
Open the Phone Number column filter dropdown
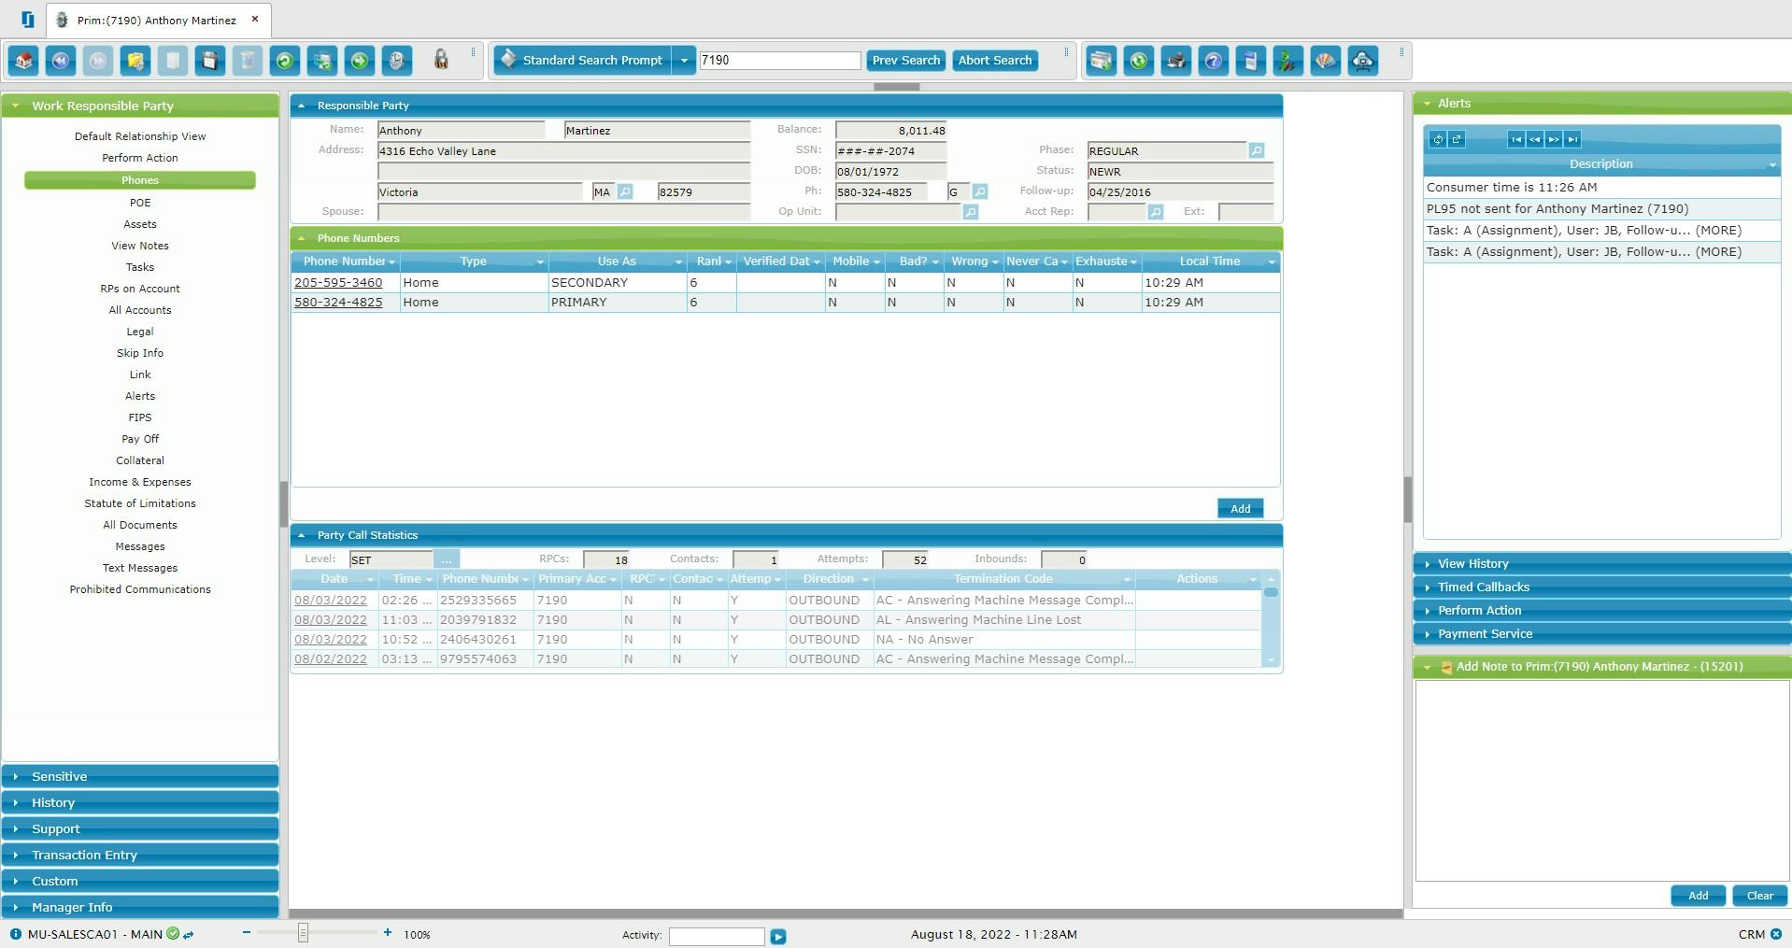point(391,262)
